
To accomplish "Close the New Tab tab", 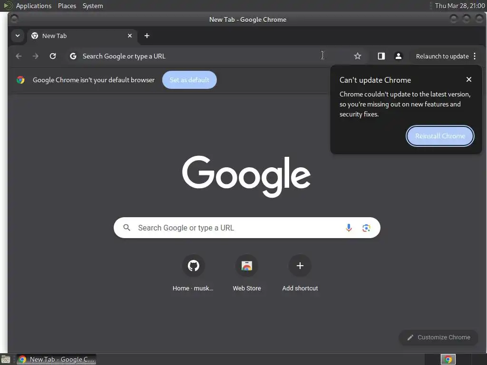I will 130,36.
